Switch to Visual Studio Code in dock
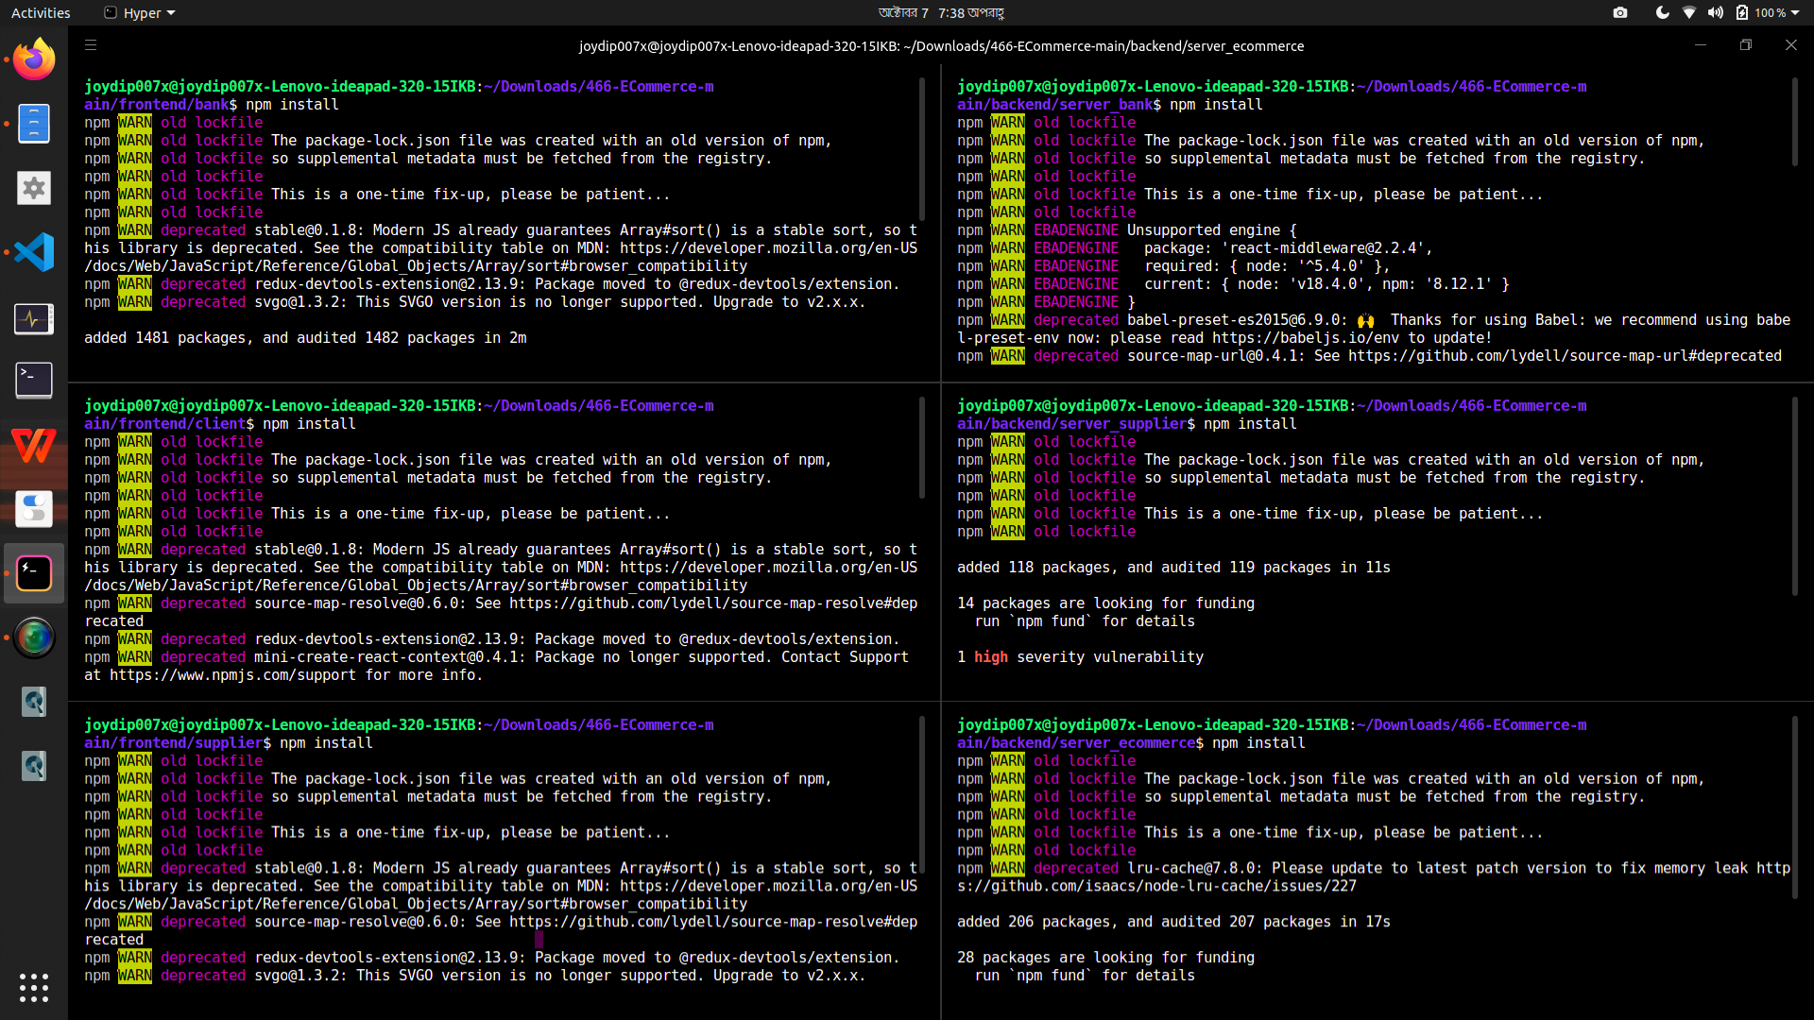 [x=34, y=252]
